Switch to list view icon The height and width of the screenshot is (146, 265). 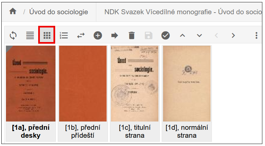[30, 35]
